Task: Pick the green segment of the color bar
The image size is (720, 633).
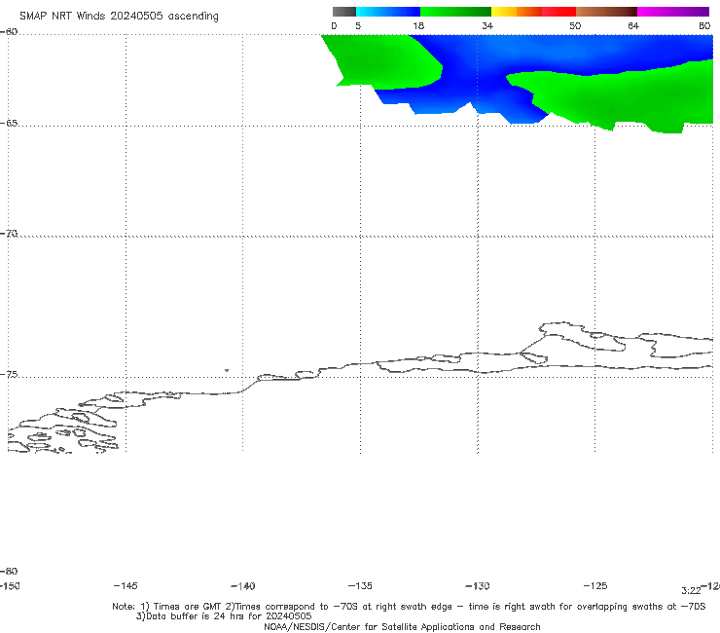Action: coord(455,12)
